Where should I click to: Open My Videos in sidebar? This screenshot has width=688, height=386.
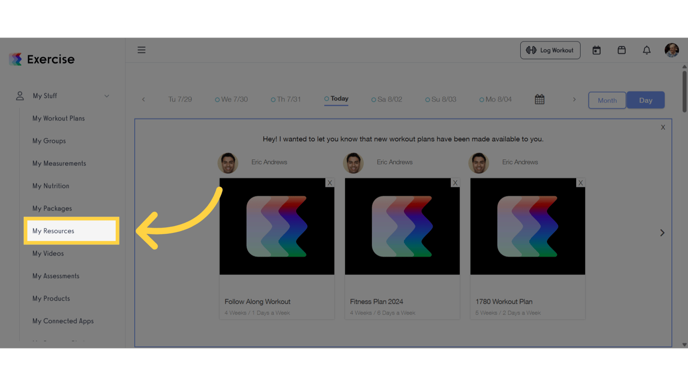[x=48, y=254]
